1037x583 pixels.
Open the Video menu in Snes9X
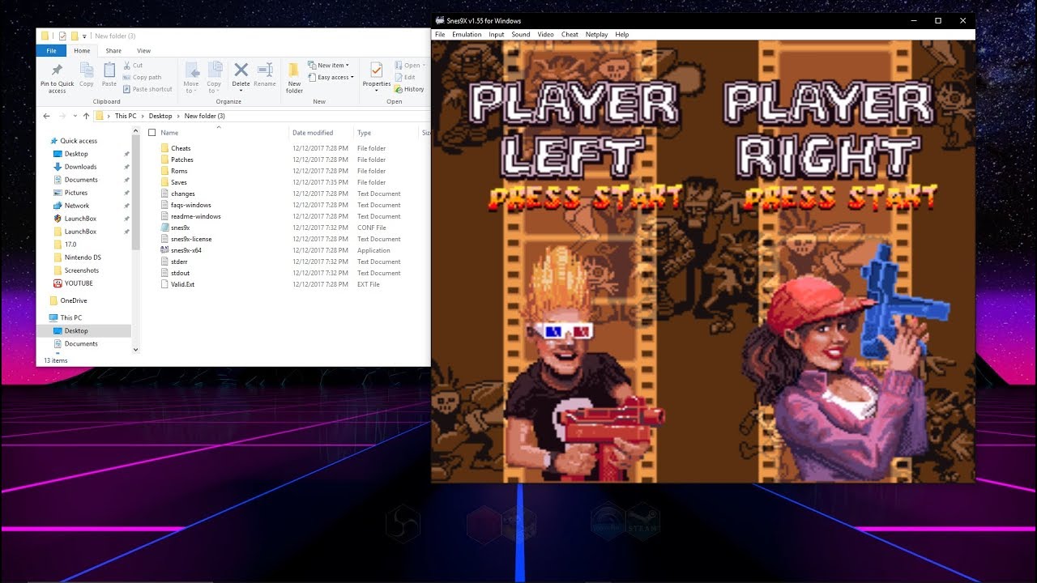pyautogui.click(x=545, y=35)
